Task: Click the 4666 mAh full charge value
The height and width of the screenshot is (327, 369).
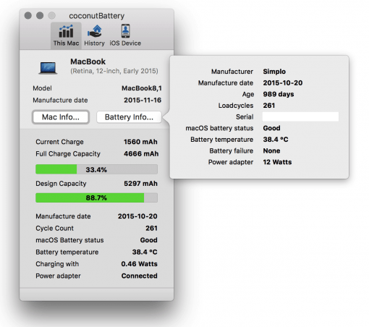Action: (x=141, y=154)
